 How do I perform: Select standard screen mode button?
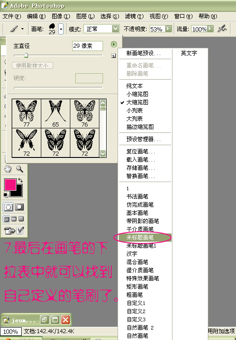6,219
